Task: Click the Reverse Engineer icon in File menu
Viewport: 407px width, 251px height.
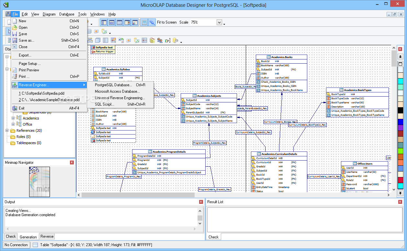Action: [x=15, y=85]
